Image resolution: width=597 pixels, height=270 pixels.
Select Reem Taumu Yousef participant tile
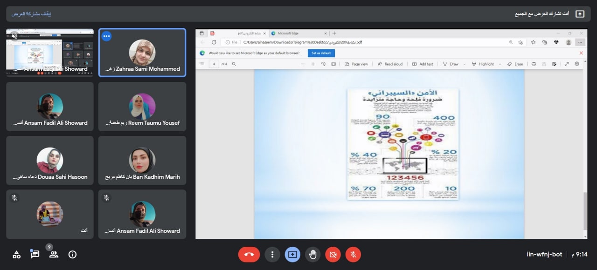[x=142, y=106]
